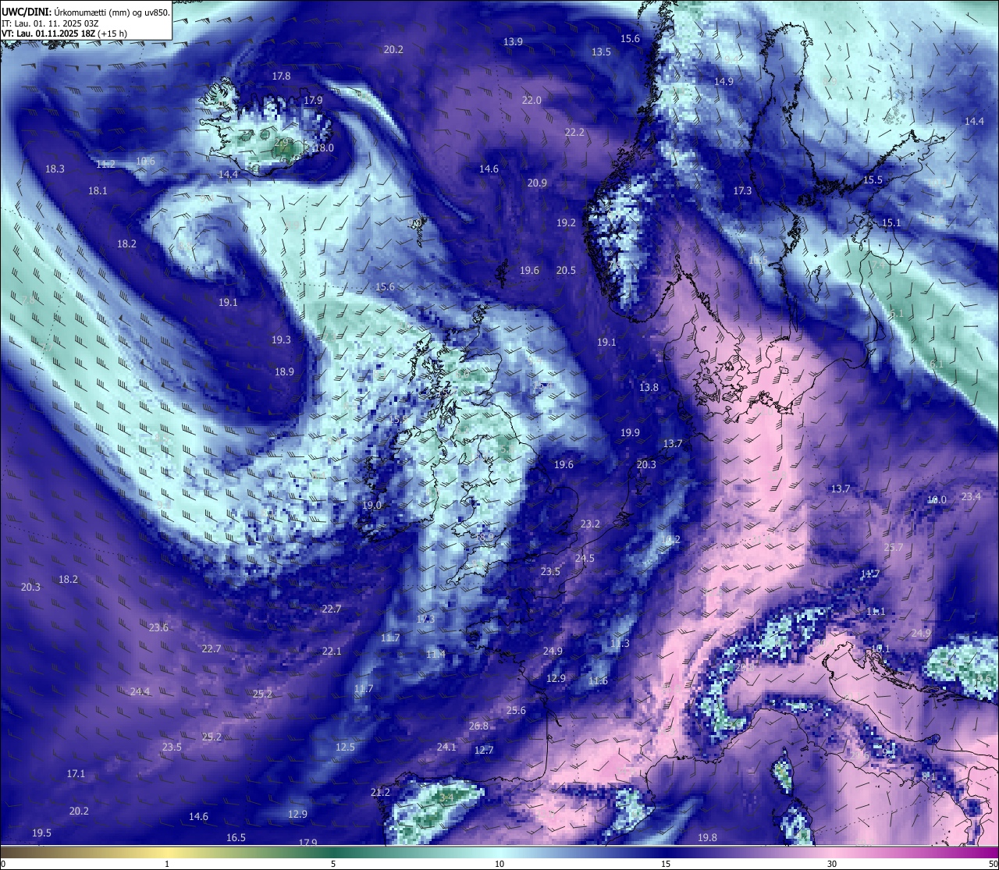The image size is (999, 870).
Task: Select the 18.0 value by Iceland
Action: 324,148
